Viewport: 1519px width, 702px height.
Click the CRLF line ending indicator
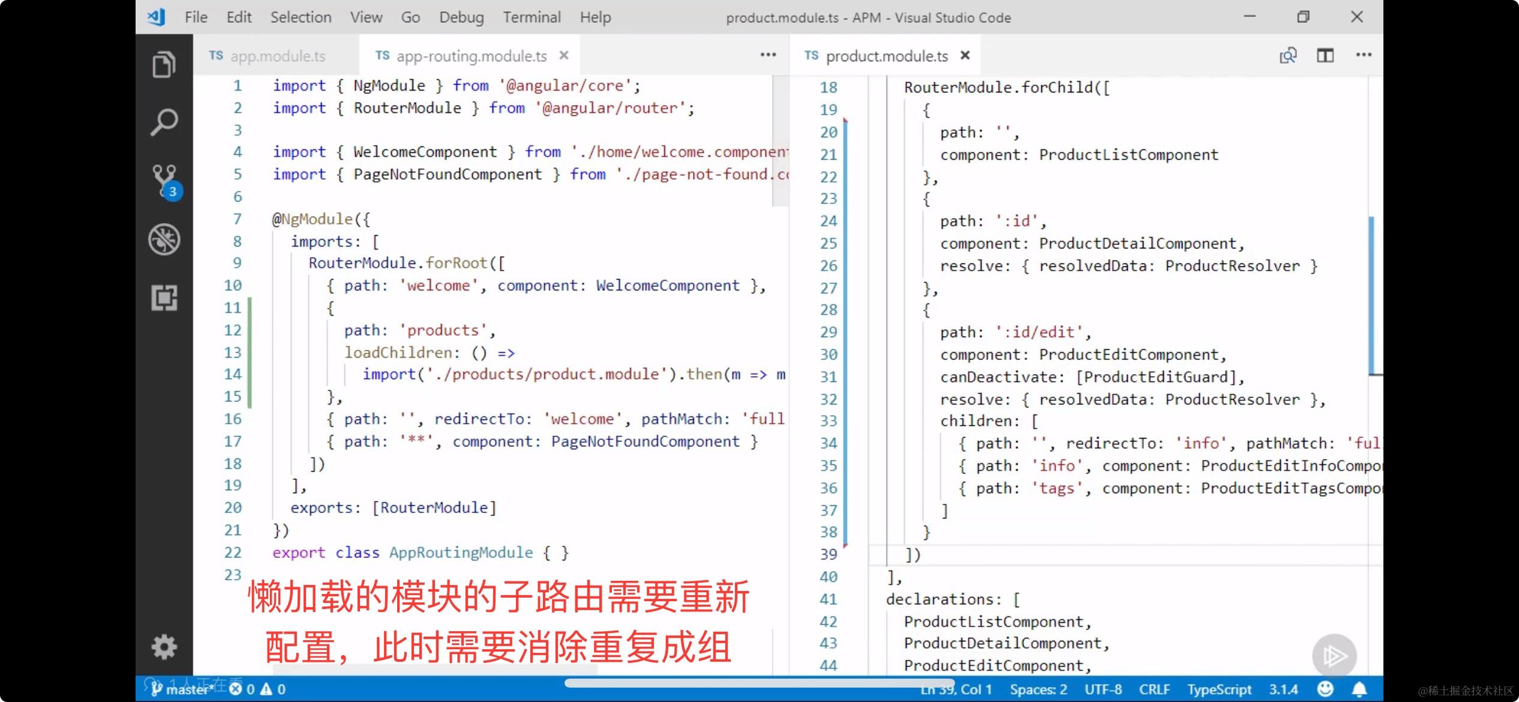tap(1154, 689)
